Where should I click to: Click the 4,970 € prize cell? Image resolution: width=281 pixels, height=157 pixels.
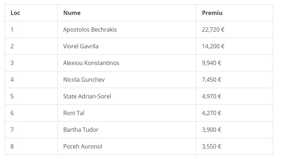211,96
